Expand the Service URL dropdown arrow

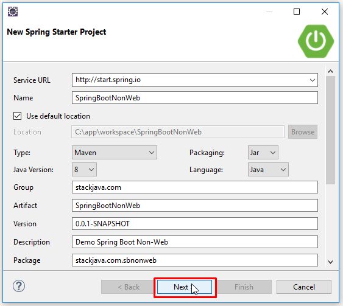[313, 80]
